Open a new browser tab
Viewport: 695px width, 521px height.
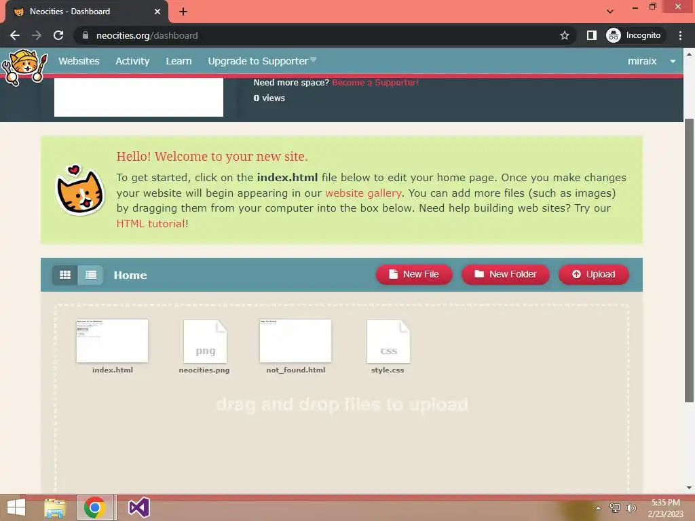[x=183, y=12]
